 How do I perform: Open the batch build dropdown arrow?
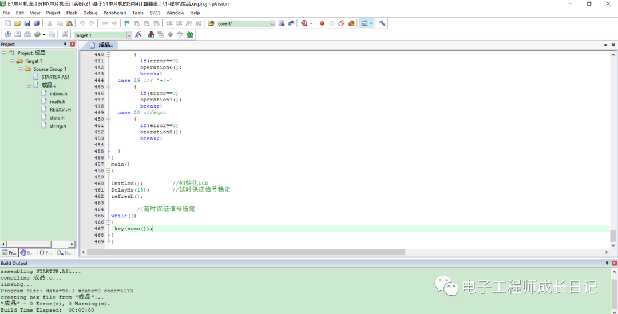pyautogui.click(x=43, y=35)
